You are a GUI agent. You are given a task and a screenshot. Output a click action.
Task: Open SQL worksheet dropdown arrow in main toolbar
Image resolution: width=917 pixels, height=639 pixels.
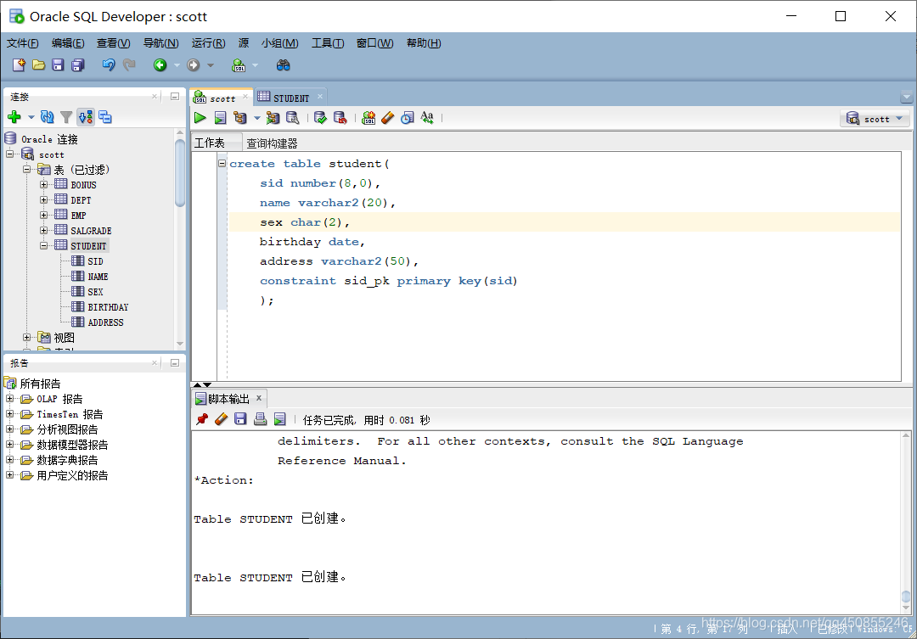pyautogui.click(x=255, y=65)
